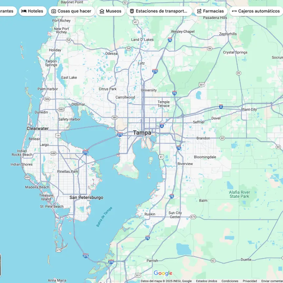The width and height of the screenshot is (283, 283).
Task: Click the route 39 highway shield
Action: pyautogui.click(x=238, y=73)
